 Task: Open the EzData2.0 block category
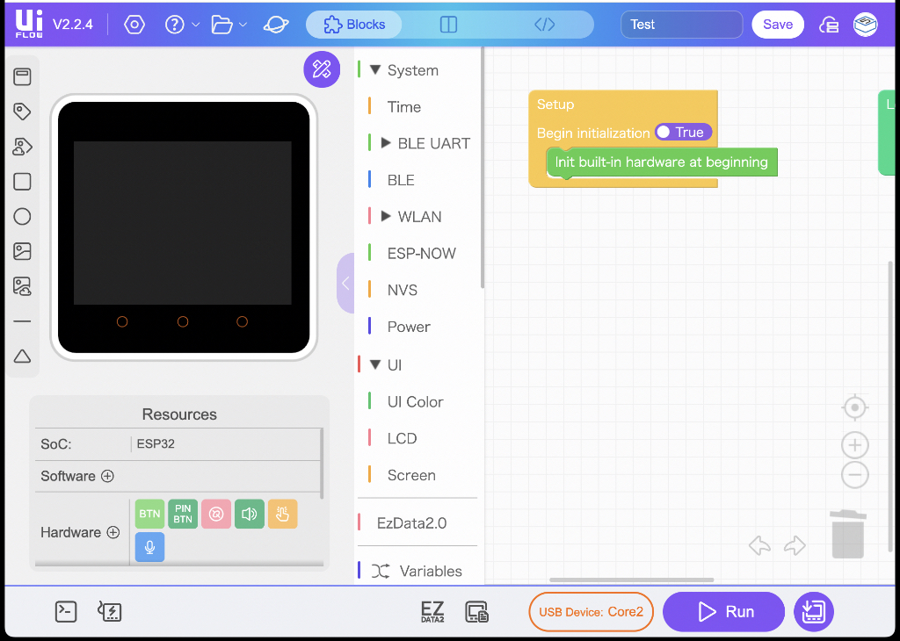[x=411, y=522]
